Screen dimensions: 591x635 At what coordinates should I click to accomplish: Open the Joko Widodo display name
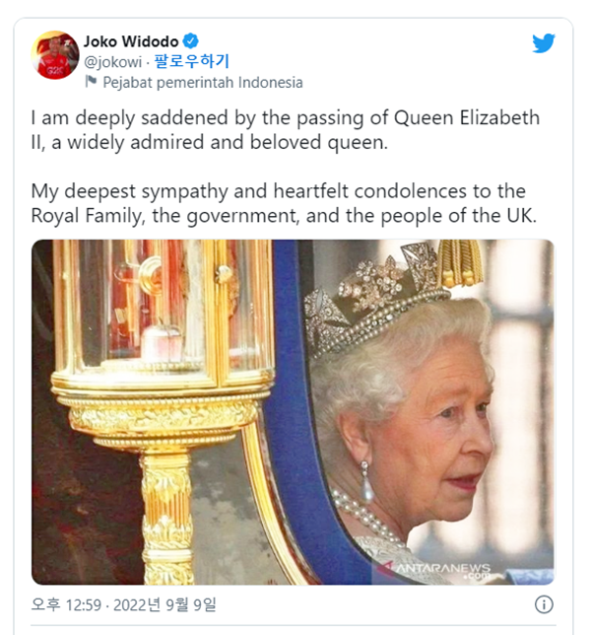click(x=131, y=41)
